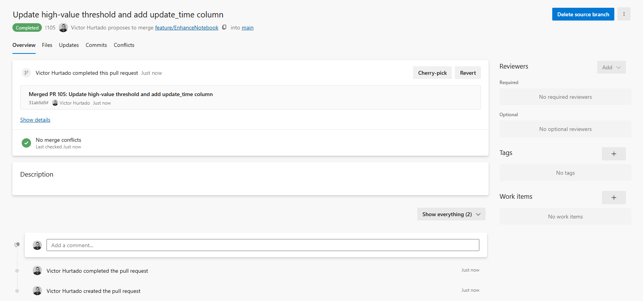Click the 'No work items' placeholder

point(565,217)
